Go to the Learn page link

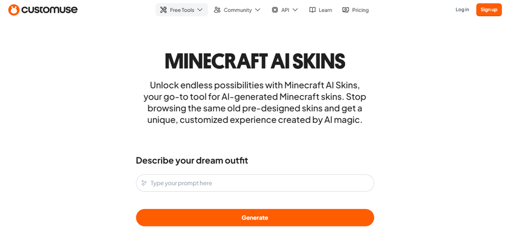point(325,10)
